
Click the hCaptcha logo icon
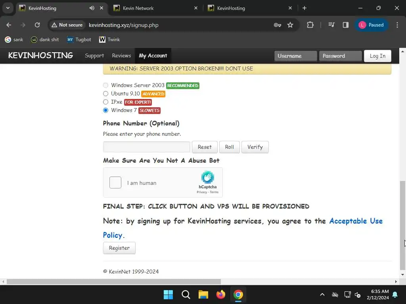(208, 177)
